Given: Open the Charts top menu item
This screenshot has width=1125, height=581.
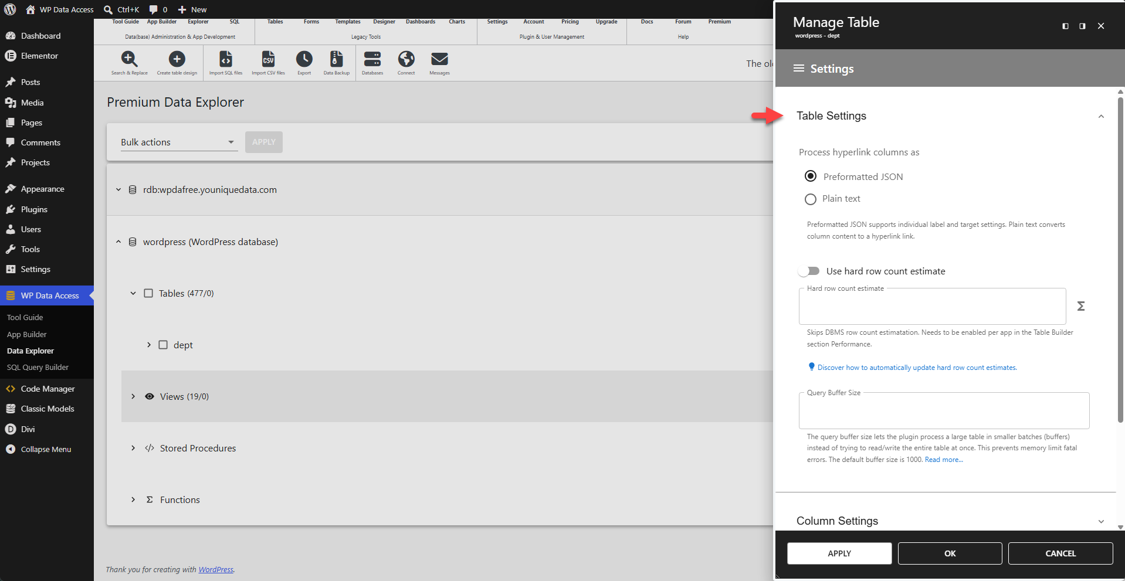Looking at the screenshot, I should 457,22.
